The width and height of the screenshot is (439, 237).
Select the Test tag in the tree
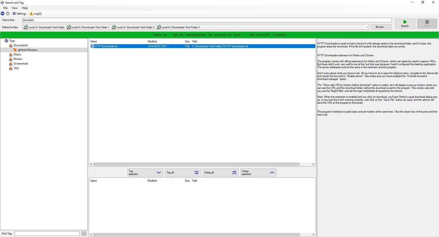(16, 68)
